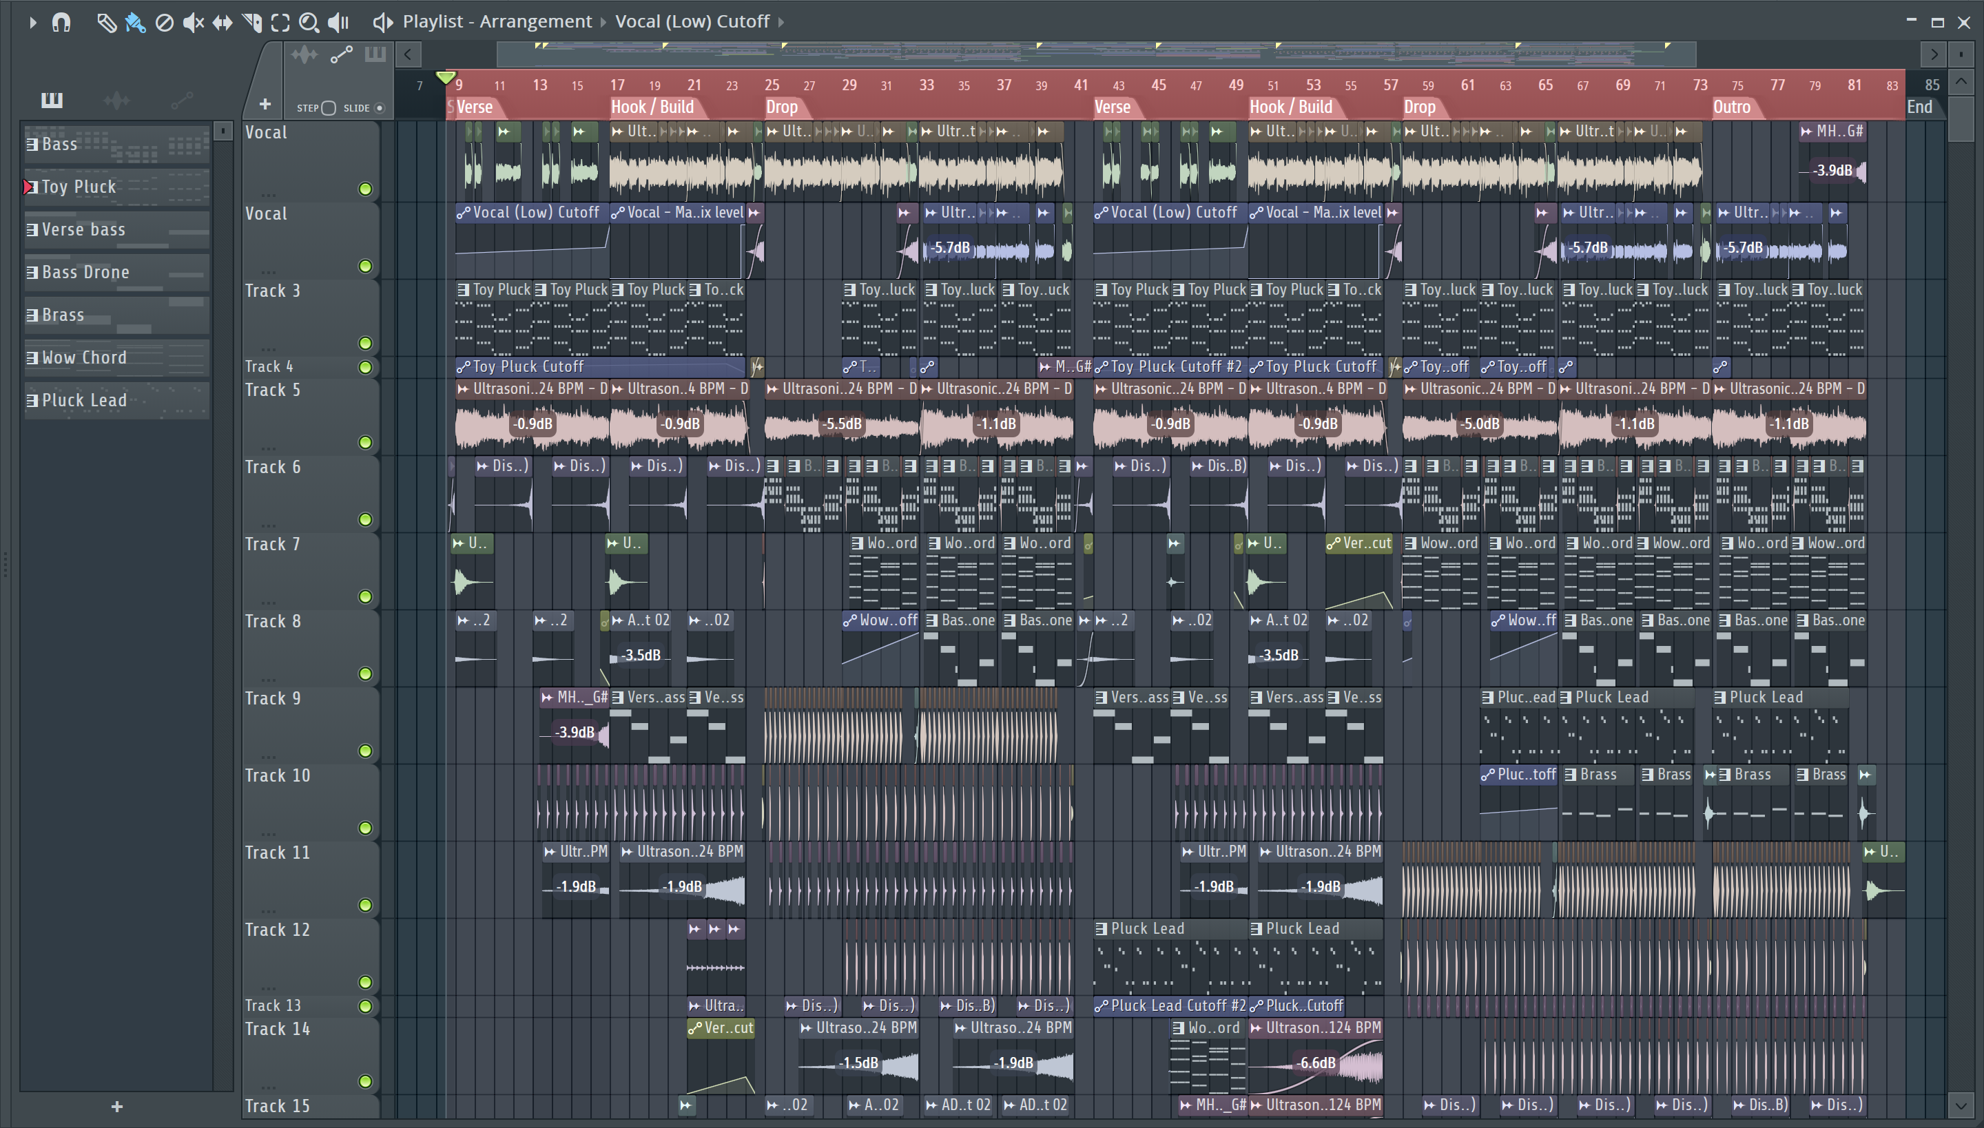Image resolution: width=1984 pixels, height=1128 pixels.
Task: Select the Paint brush tool
Action: (x=135, y=23)
